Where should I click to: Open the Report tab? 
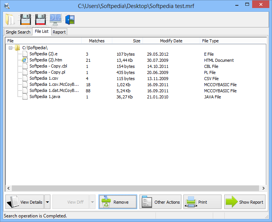tap(59, 32)
